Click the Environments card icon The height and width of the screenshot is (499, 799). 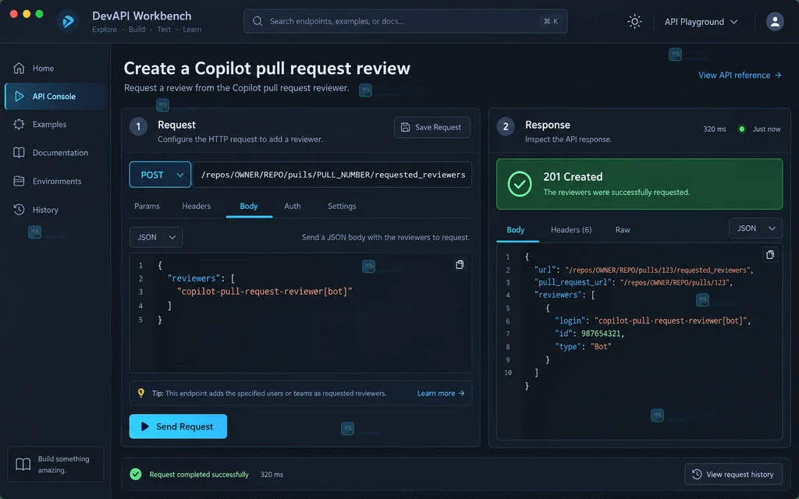[x=19, y=181]
